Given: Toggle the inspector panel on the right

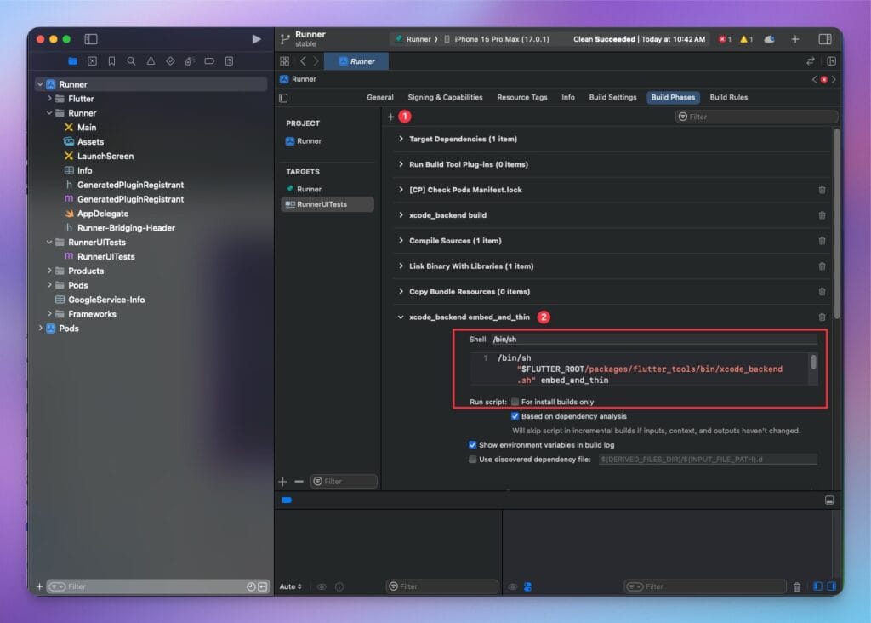Looking at the screenshot, I should (x=825, y=39).
